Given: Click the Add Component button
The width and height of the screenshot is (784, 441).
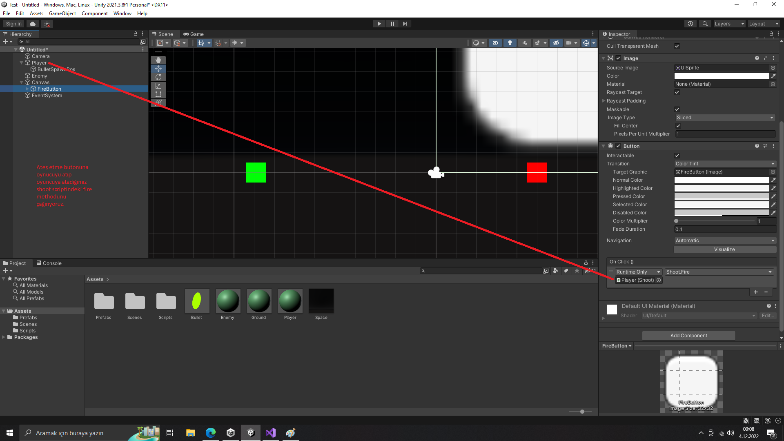Looking at the screenshot, I should (688, 336).
